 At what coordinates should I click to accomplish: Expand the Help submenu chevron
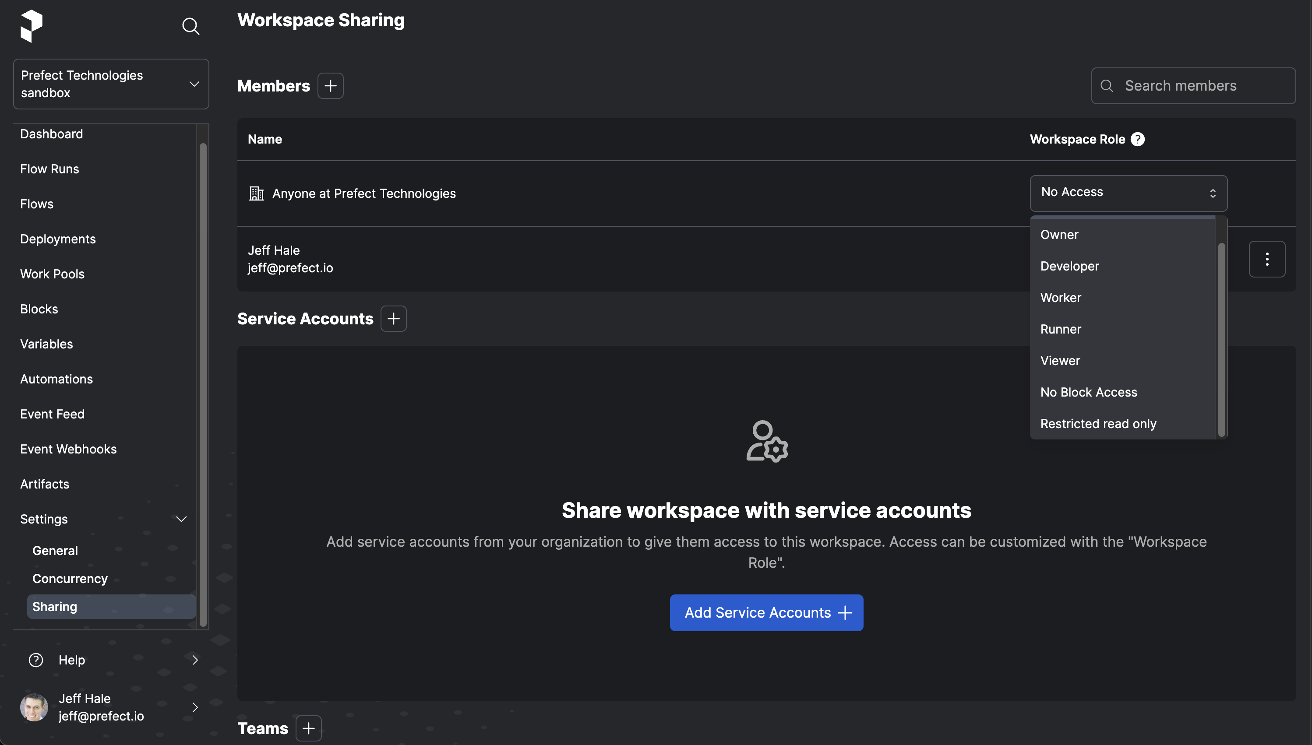[x=195, y=660]
